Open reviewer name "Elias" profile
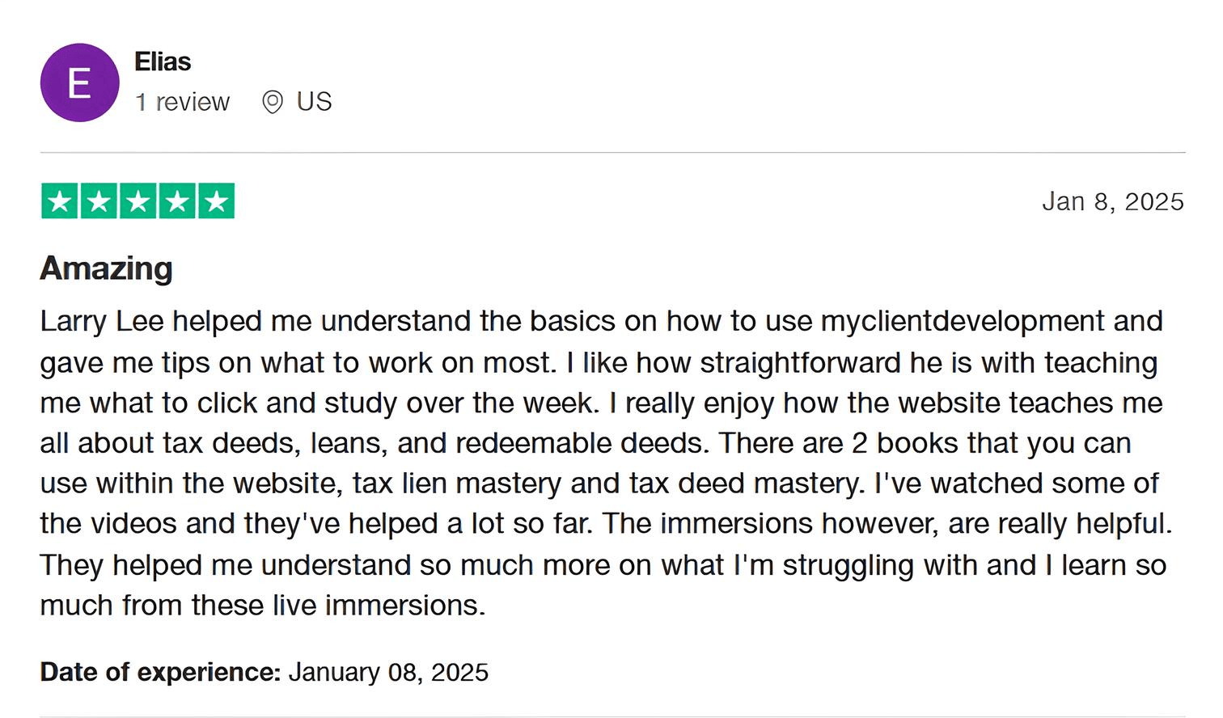Viewport: 1223px width, 718px height. pyautogui.click(x=163, y=62)
